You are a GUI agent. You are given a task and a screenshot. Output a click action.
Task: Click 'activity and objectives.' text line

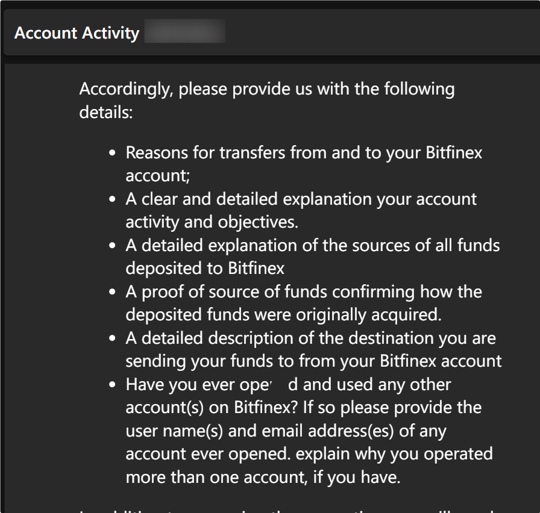(212, 222)
